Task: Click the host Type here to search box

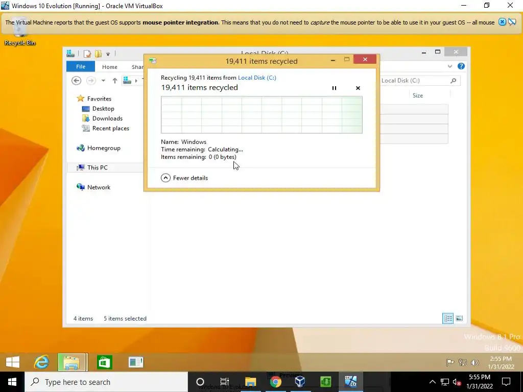Action: click(x=106, y=382)
